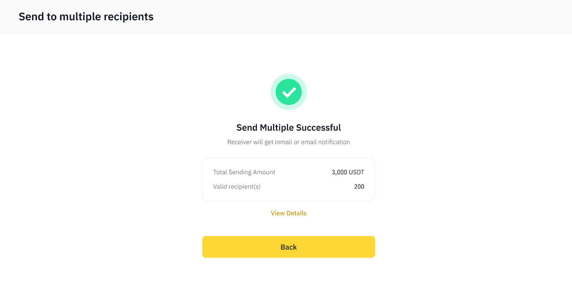Image resolution: width=572 pixels, height=293 pixels.
Task: Click the word "inmail" in the subtitle
Action: pyautogui.click(x=283, y=142)
